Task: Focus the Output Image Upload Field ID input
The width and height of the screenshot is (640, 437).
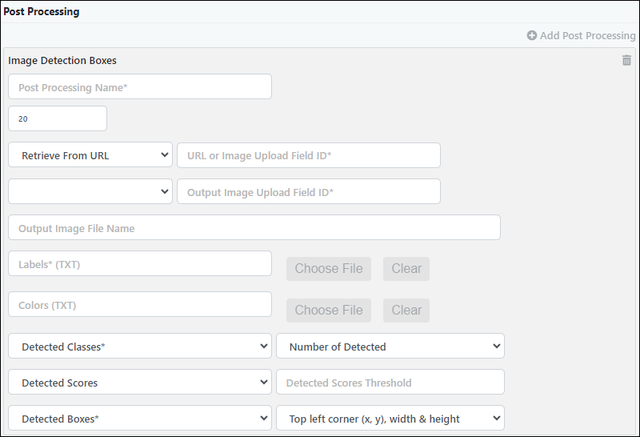Action: (x=309, y=191)
